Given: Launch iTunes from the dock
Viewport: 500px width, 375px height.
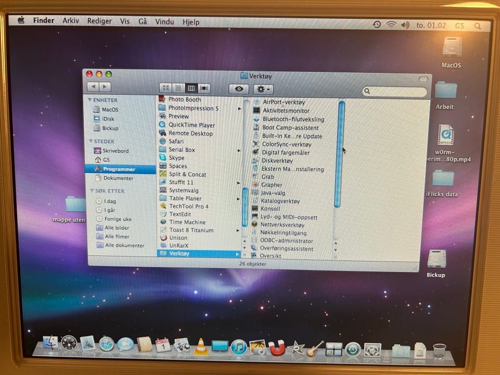Looking at the screenshot, I should pos(239,347).
